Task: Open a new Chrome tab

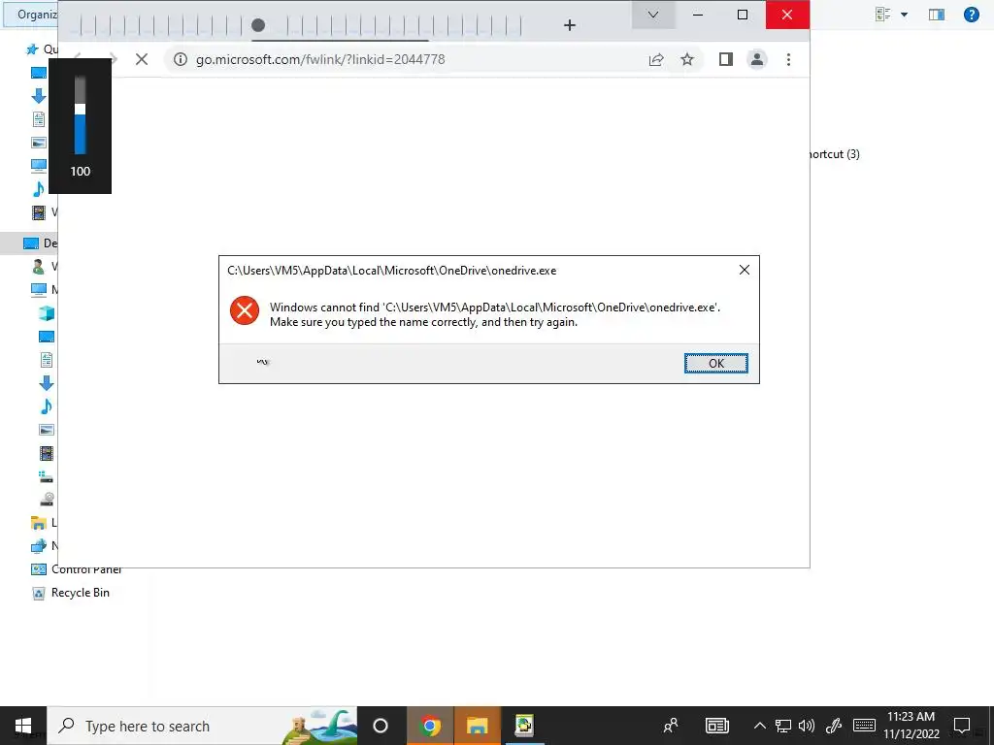Action: (x=569, y=24)
